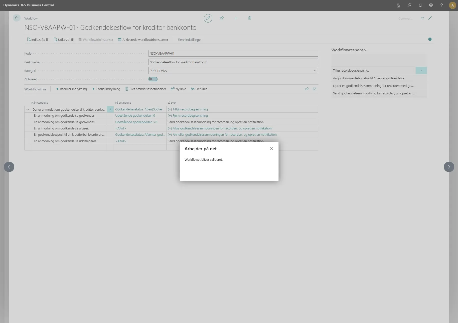Screen dimensions: 458x323
Task: Click the På betingelse column header
Action: point(123,103)
